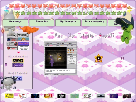The width and height of the screenshot is (136, 102).
Task: Click the Sites that Inspire Me link
Action: pos(18,56)
